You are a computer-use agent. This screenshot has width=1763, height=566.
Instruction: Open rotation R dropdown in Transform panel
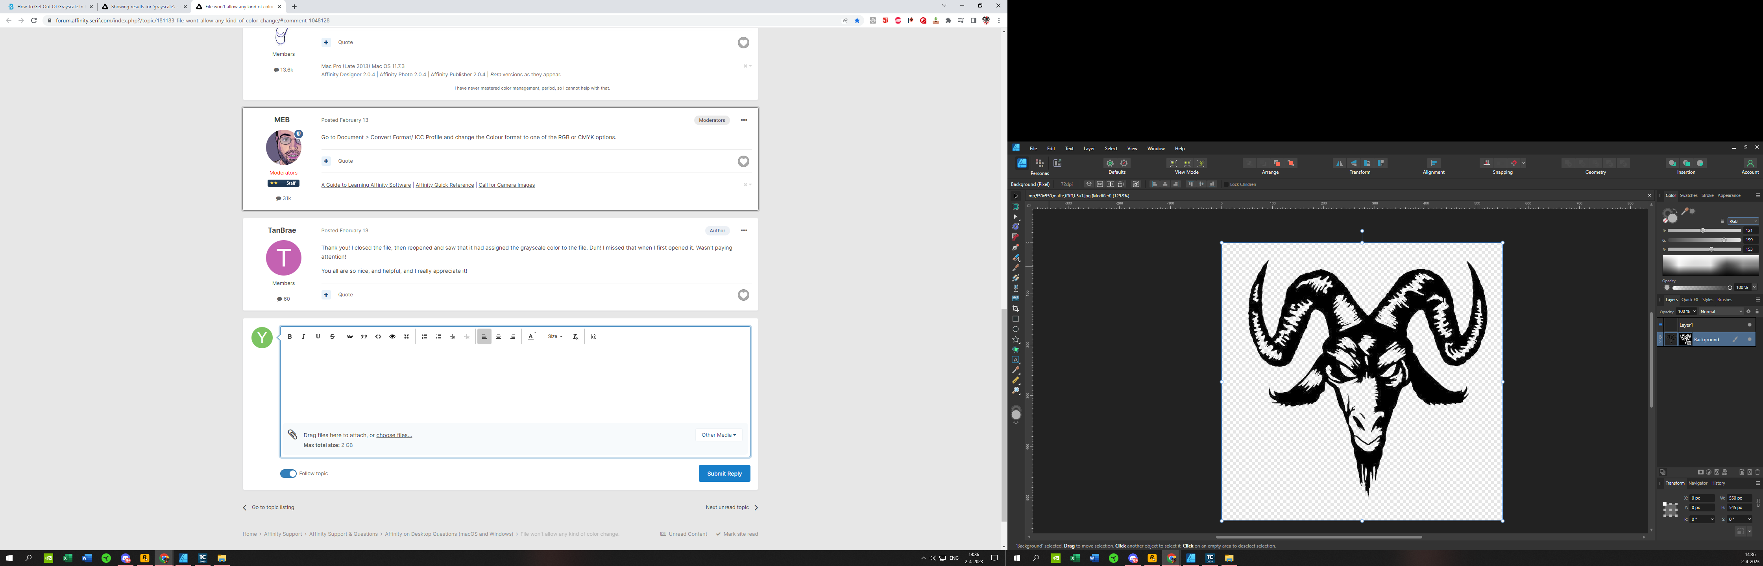tap(1712, 520)
